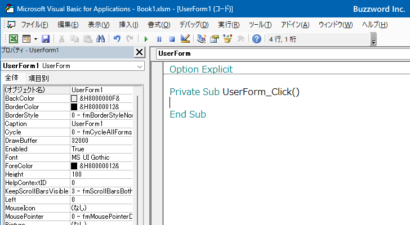Open the 表示(V) menu

pos(99,25)
